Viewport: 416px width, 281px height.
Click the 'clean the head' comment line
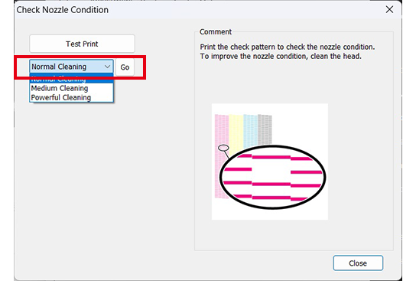pos(281,57)
